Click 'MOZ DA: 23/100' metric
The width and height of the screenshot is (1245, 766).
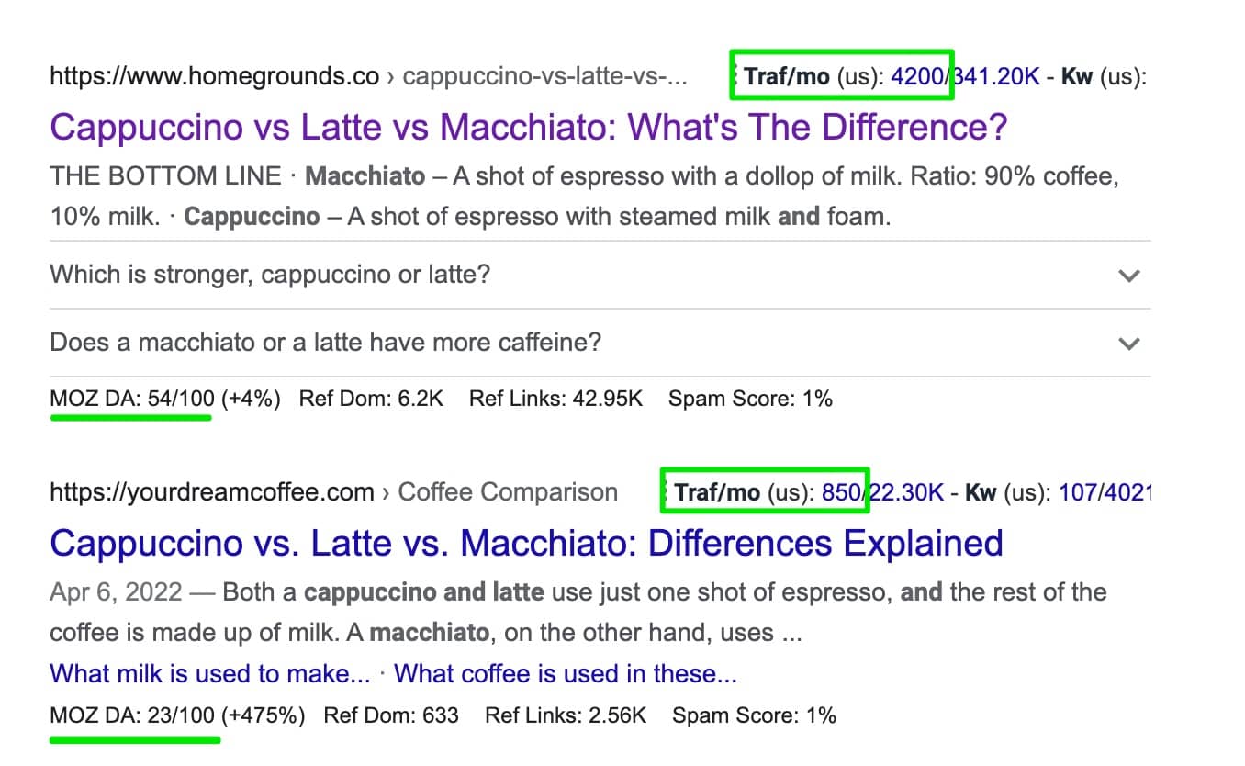pyautogui.click(x=132, y=715)
